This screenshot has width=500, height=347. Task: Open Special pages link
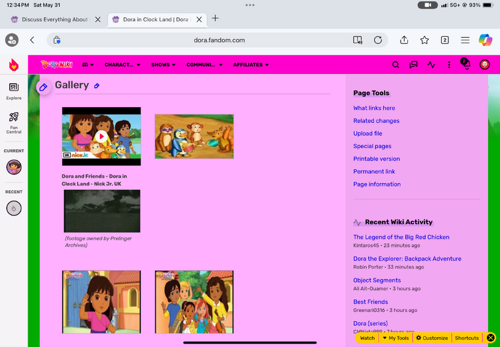pos(372,146)
